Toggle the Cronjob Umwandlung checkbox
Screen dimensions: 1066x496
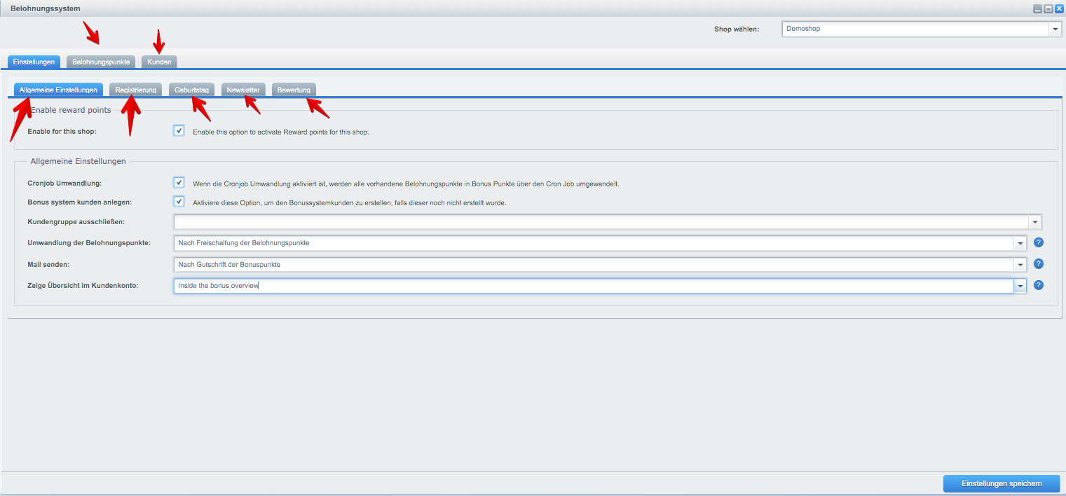(179, 182)
